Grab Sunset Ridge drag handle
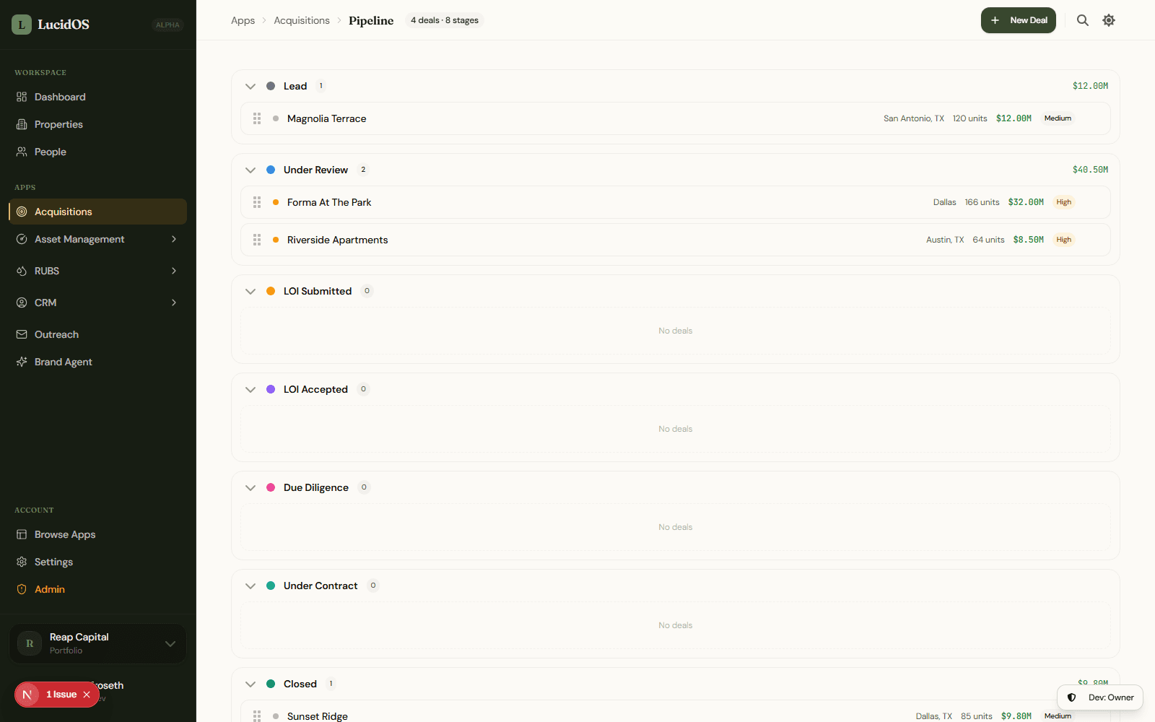1155x722 pixels. [257, 716]
